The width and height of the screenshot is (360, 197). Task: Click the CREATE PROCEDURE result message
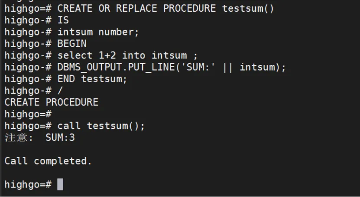[52, 102]
